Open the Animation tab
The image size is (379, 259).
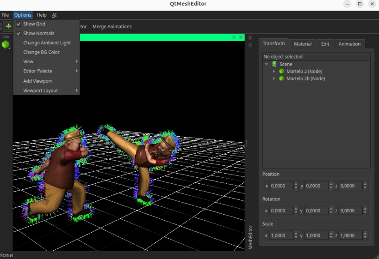pyautogui.click(x=349, y=44)
